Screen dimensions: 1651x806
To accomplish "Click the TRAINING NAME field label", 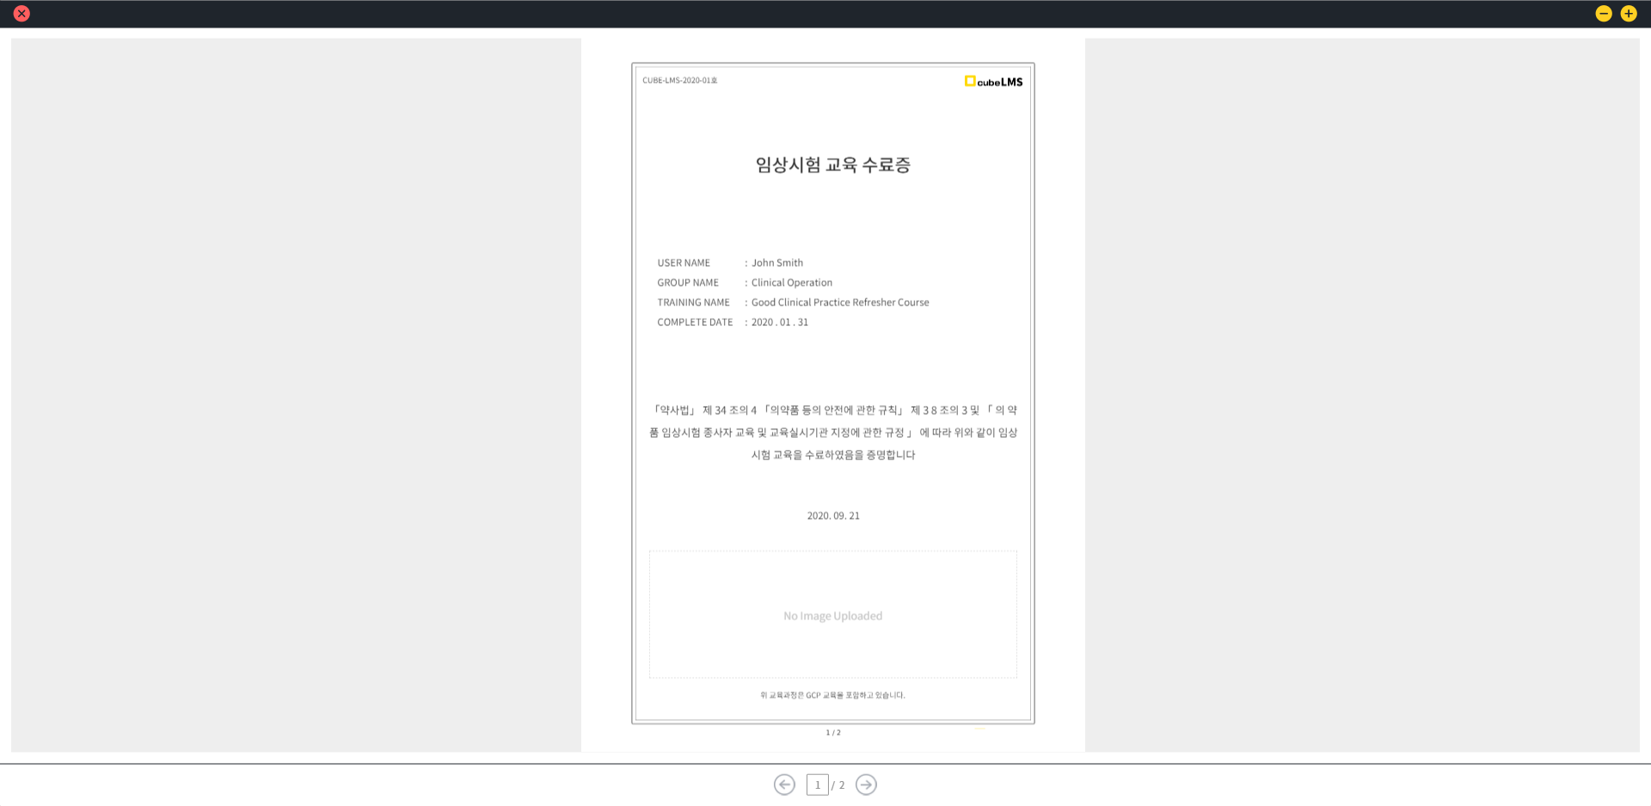I will (693, 303).
